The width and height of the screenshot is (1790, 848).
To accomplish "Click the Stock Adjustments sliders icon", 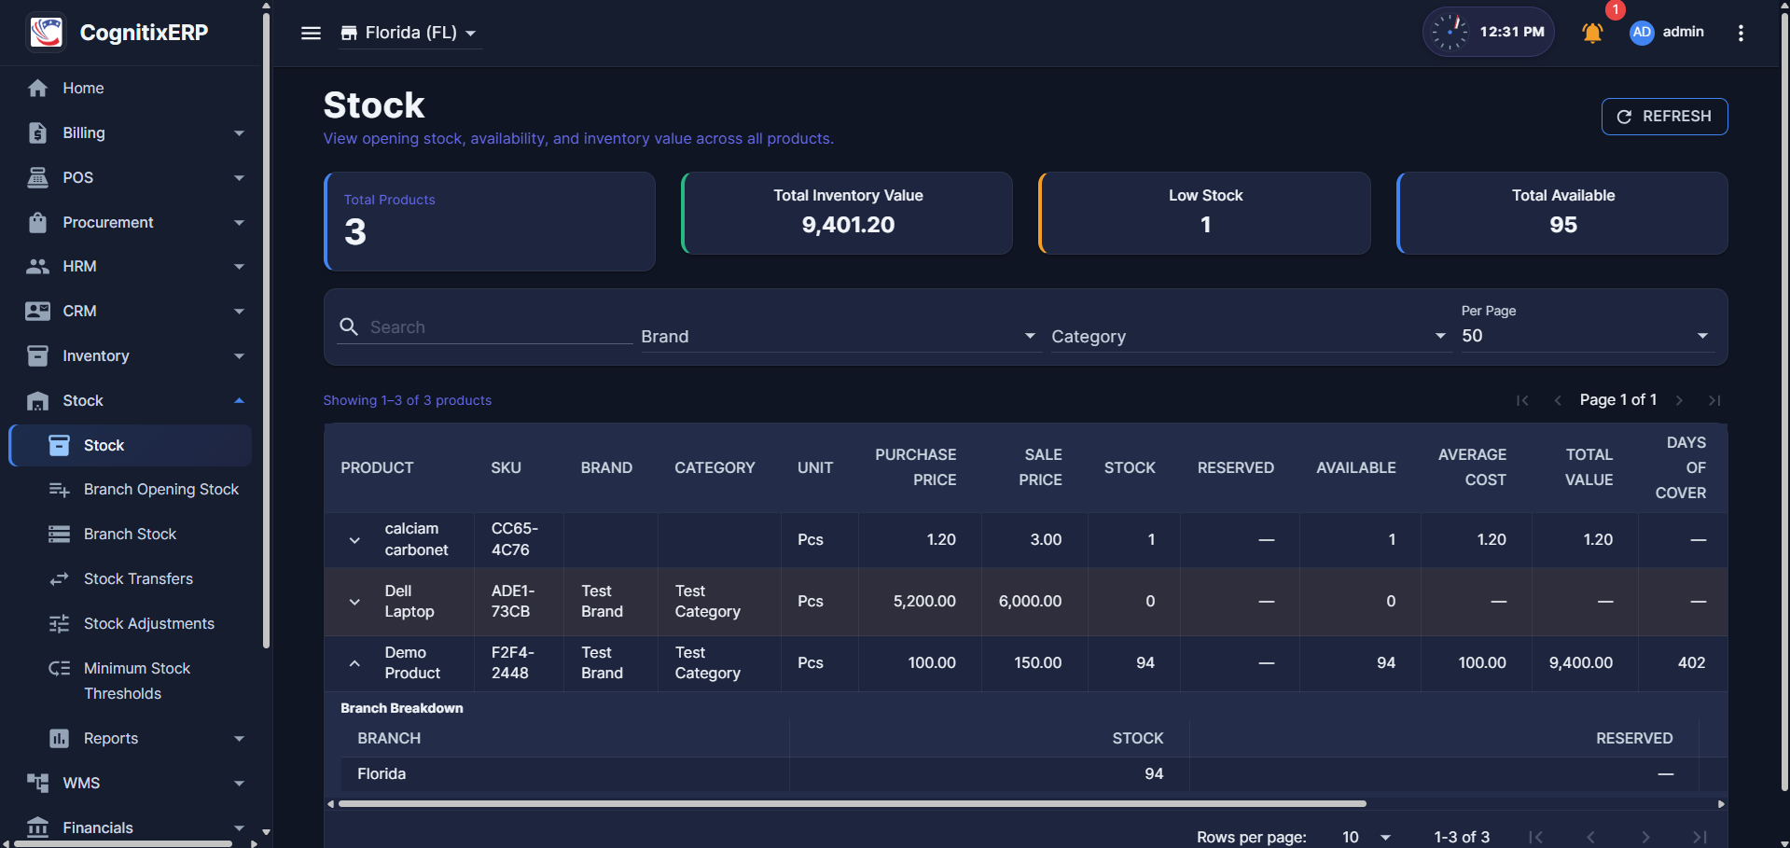I will 59,623.
